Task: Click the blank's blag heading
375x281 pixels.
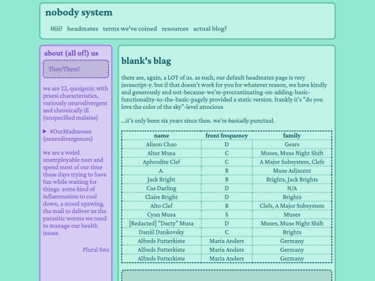Action: (x=146, y=60)
